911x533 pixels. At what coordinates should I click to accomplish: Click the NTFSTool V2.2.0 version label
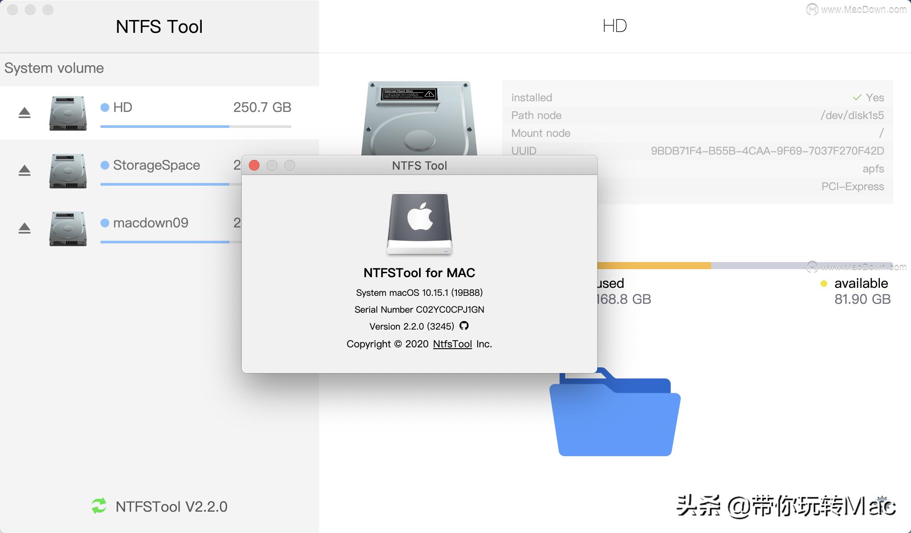point(171,506)
